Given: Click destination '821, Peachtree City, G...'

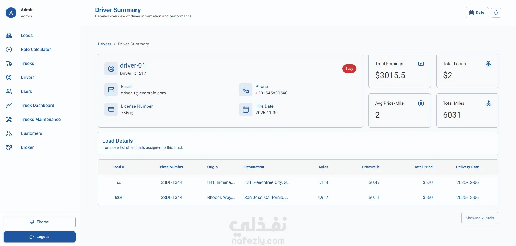Looking at the screenshot, I should pyautogui.click(x=267, y=182).
